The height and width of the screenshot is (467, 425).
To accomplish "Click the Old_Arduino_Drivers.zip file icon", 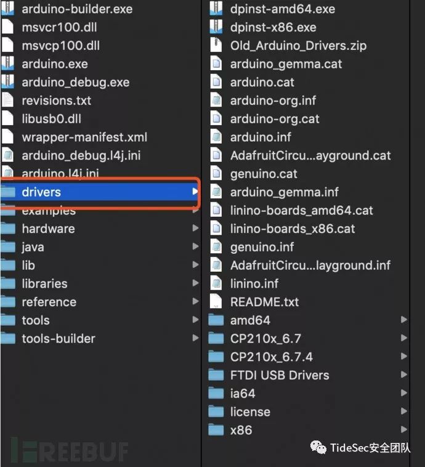I will pyautogui.click(x=216, y=45).
